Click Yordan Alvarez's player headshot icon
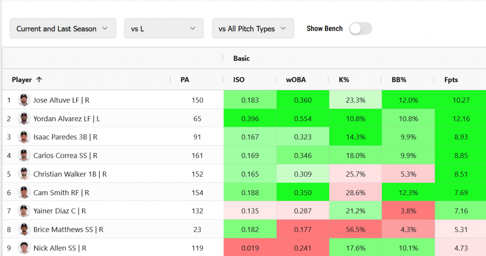This screenshot has width=486, height=256. tap(24, 119)
